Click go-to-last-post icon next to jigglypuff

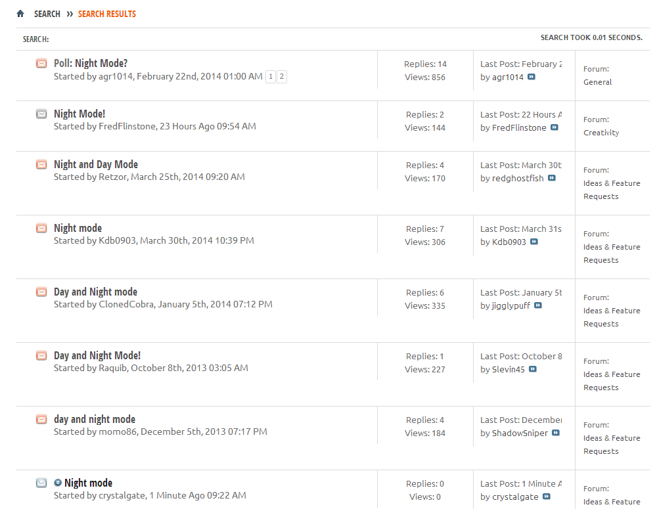tap(538, 306)
